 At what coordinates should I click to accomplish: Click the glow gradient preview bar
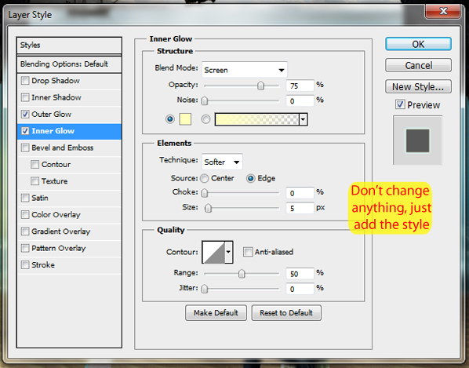(x=257, y=119)
